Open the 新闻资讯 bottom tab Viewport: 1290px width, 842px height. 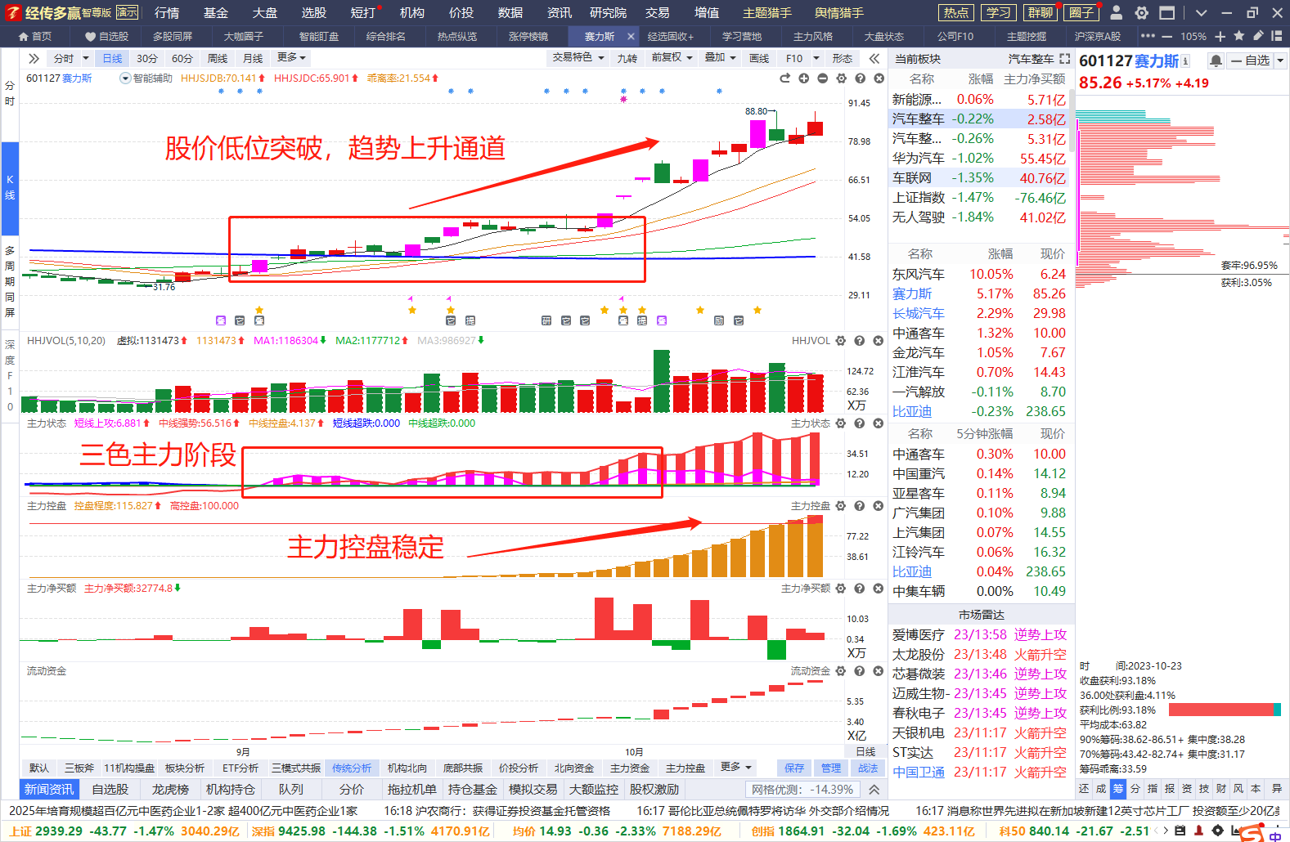(x=49, y=789)
